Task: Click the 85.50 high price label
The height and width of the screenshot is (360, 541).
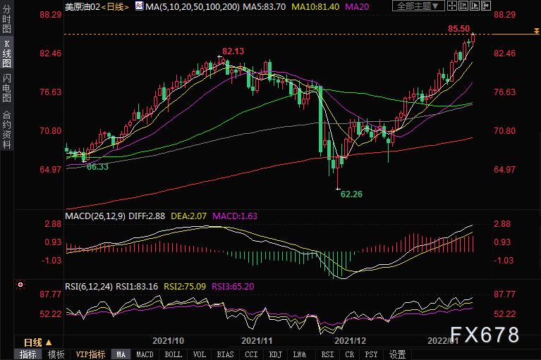Action: (459, 29)
